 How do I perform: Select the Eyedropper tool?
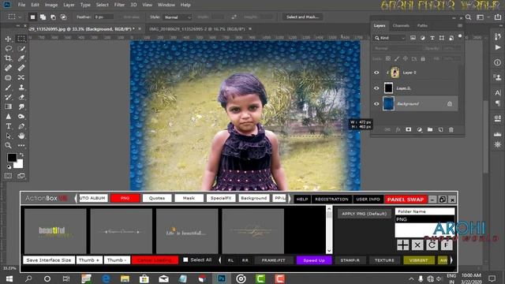21,58
